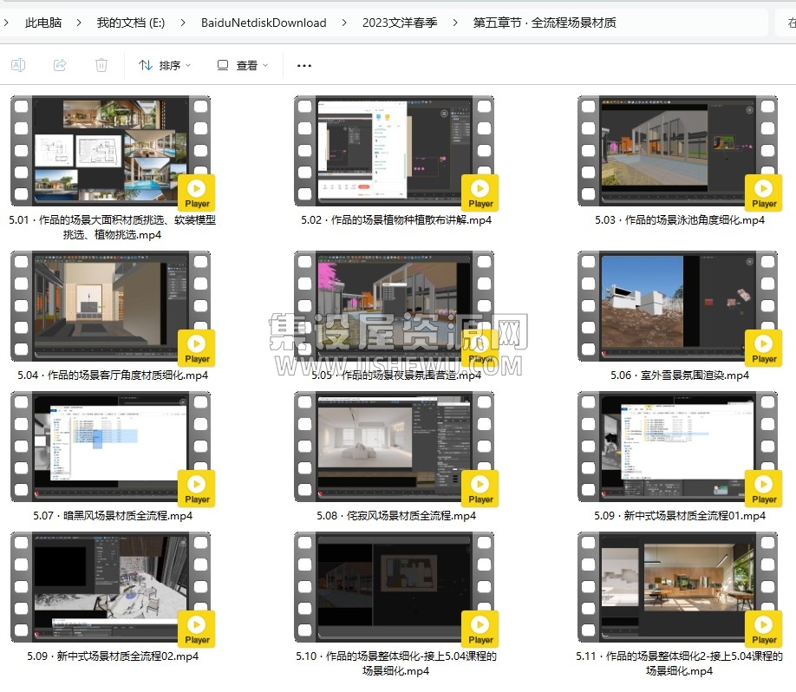Click Player badge on 5.11 video
The height and width of the screenshot is (692, 796).
click(764, 630)
